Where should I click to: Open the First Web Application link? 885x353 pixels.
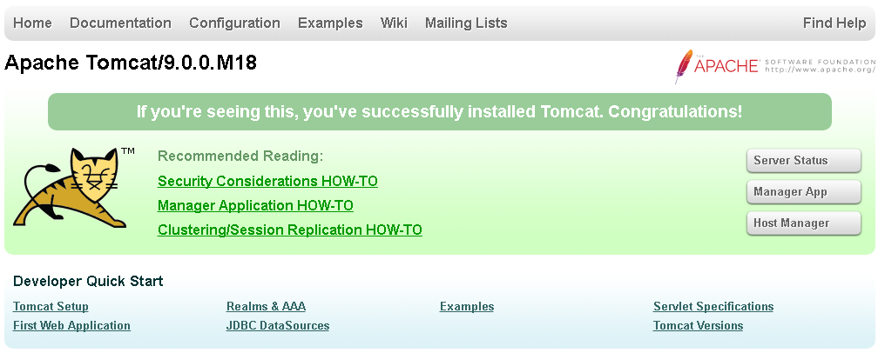coord(71,326)
